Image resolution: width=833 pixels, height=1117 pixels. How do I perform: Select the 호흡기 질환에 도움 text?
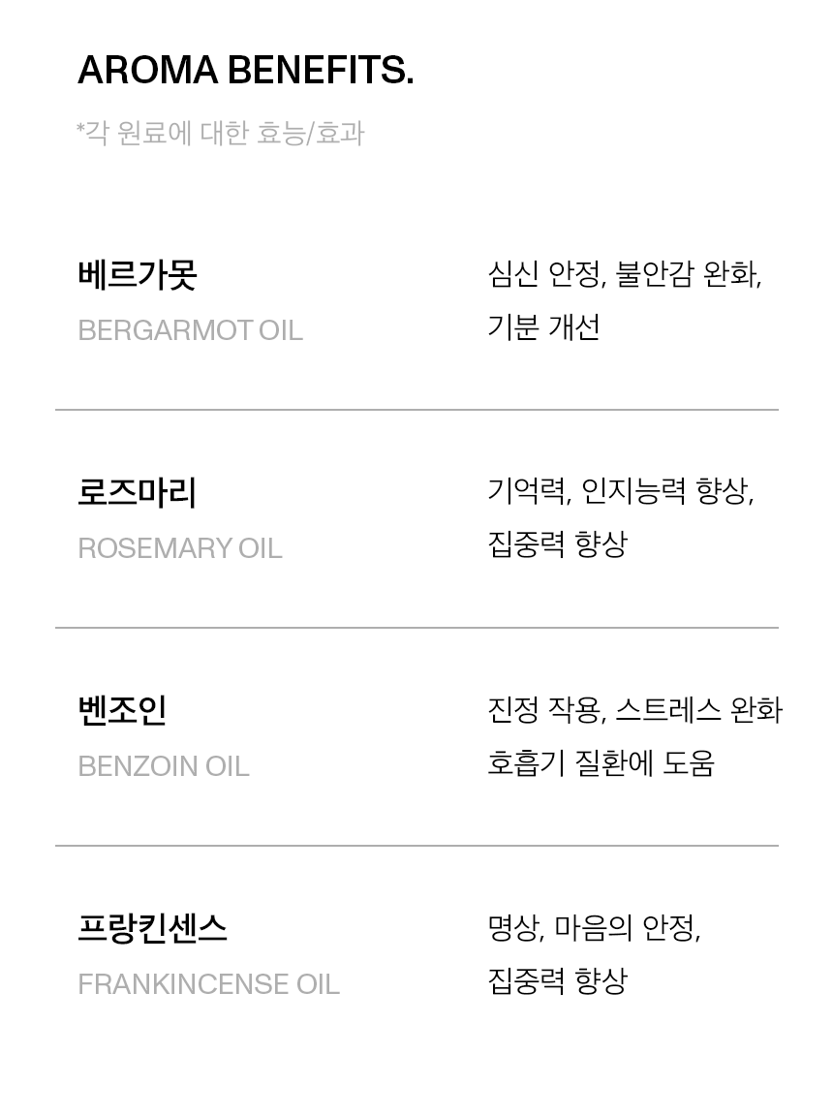[601, 763]
